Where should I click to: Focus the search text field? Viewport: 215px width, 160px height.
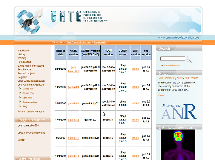click(x=173, y=59)
